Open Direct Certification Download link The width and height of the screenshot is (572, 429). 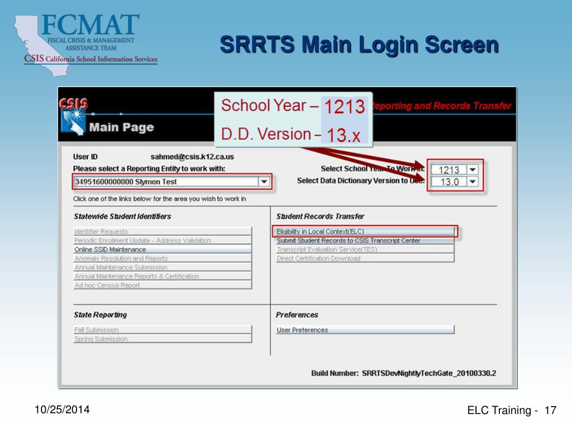click(x=365, y=258)
